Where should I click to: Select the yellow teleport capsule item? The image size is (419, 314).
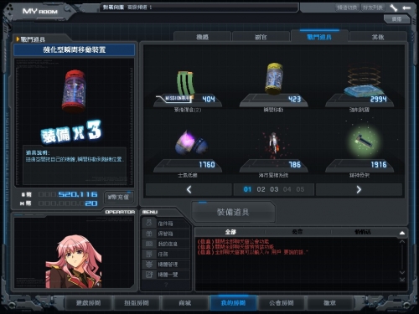point(274,79)
